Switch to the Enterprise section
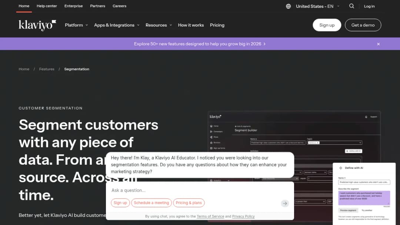 [73, 6]
